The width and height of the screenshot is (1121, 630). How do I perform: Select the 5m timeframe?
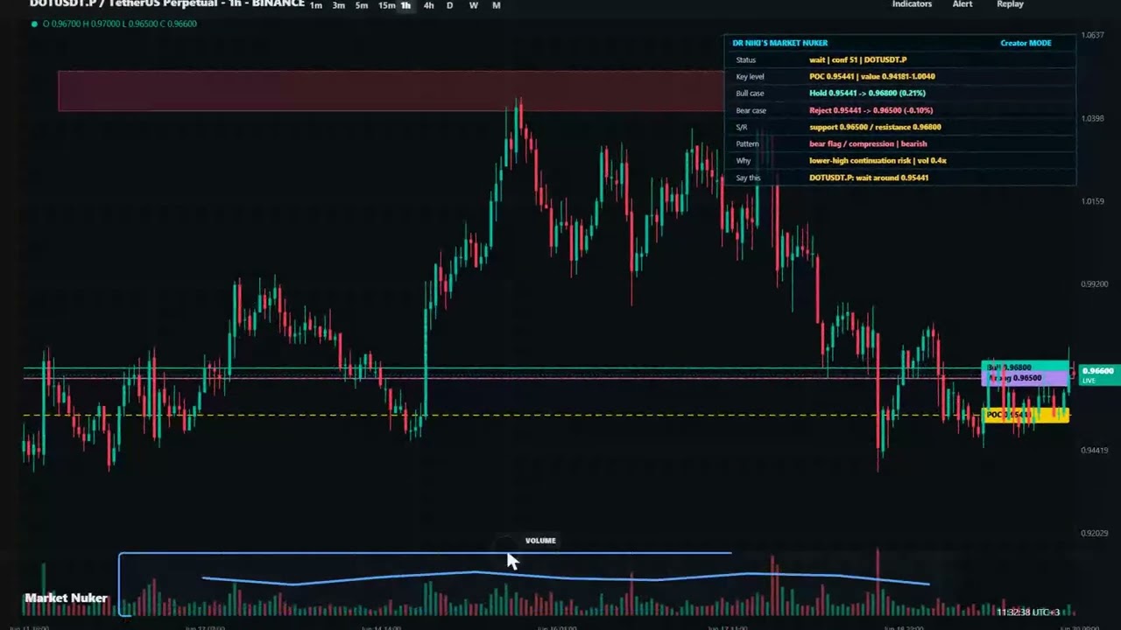coord(361,5)
